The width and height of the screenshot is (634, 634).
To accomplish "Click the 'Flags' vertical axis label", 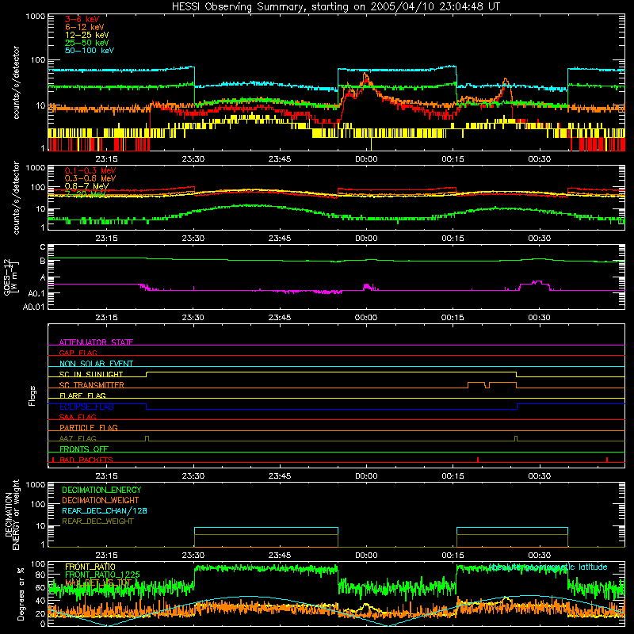I will [32, 395].
